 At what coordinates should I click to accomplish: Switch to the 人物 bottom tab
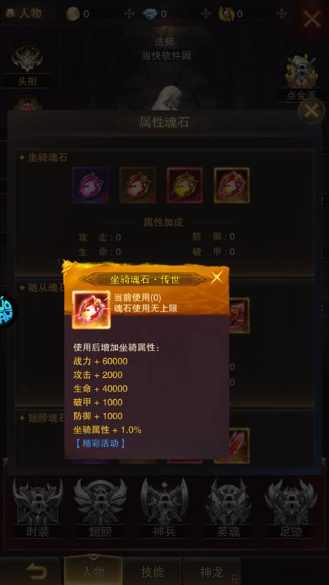(x=93, y=571)
